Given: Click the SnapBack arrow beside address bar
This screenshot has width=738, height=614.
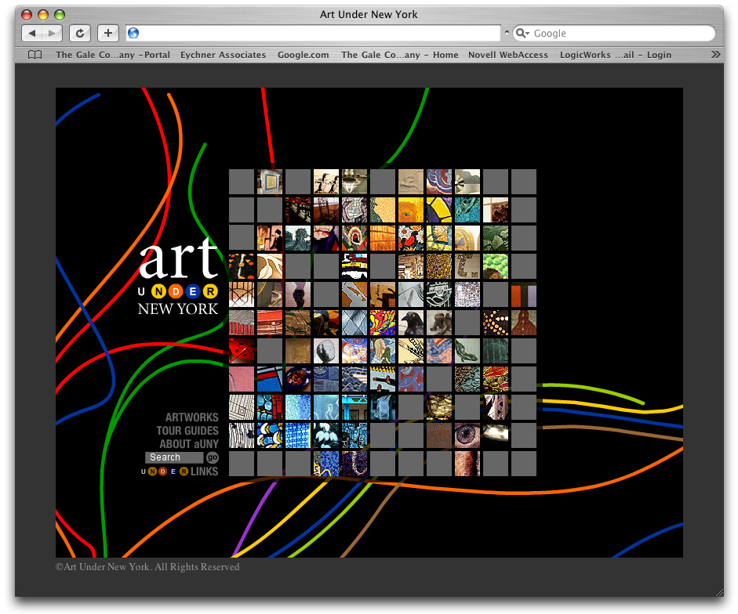Looking at the screenshot, I should (x=507, y=32).
